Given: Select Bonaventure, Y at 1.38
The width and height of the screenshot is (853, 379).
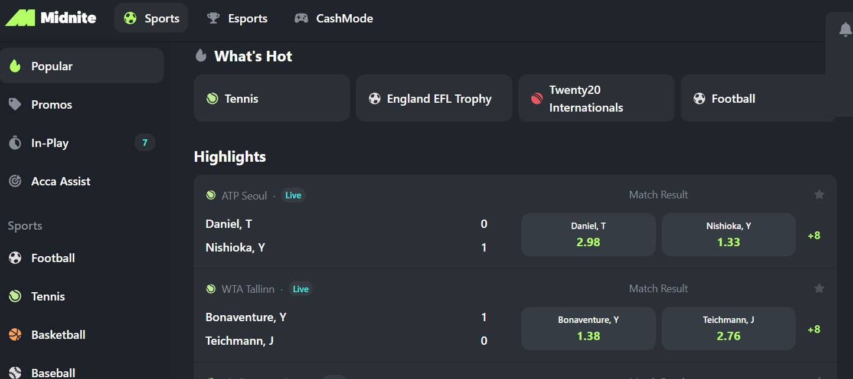Looking at the screenshot, I should [x=588, y=328].
